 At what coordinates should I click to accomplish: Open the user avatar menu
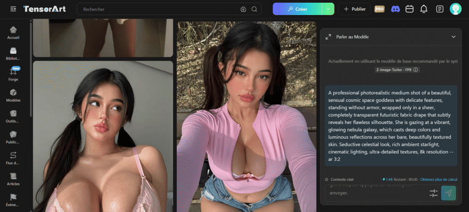click(x=456, y=9)
